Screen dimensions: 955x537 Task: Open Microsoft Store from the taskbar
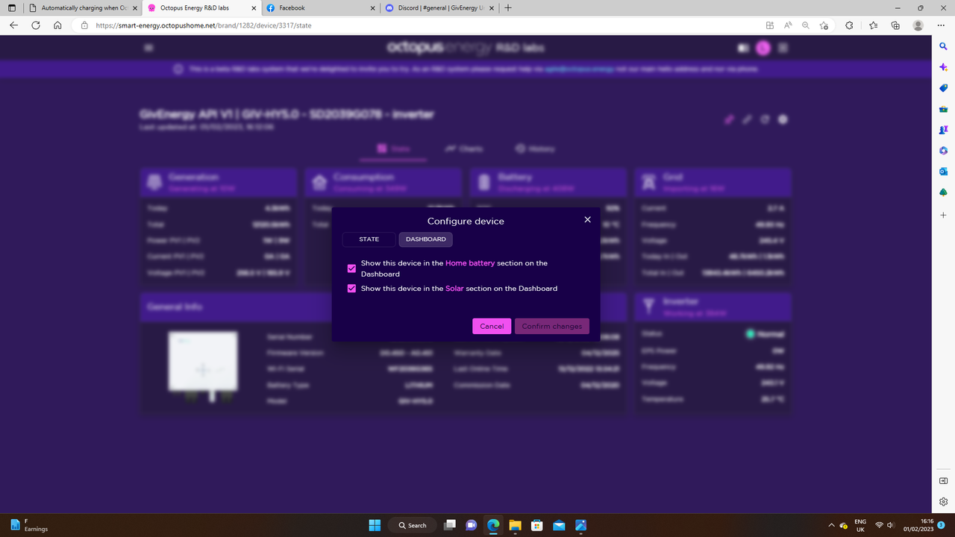536,525
